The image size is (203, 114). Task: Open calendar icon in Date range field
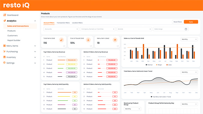186,29
